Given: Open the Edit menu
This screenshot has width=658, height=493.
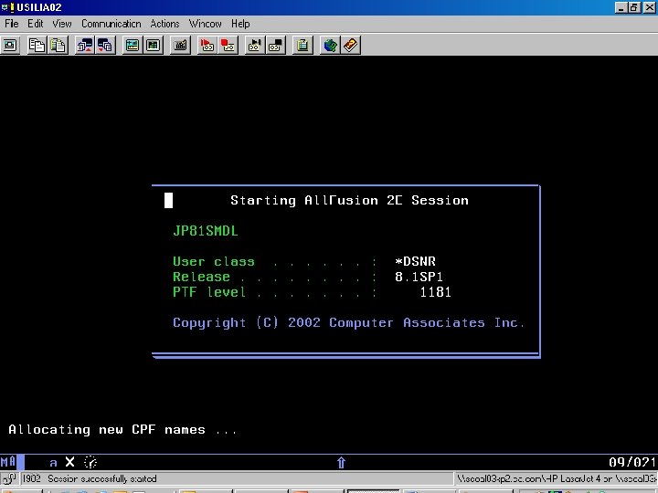Looking at the screenshot, I should pos(36,24).
